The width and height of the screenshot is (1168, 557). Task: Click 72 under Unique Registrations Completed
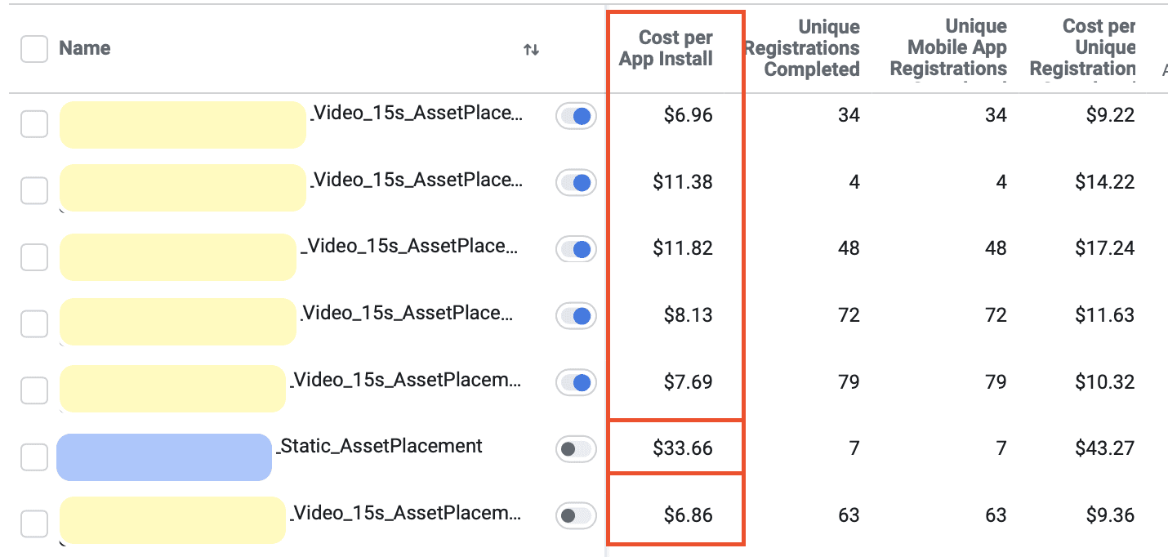click(x=849, y=315)
